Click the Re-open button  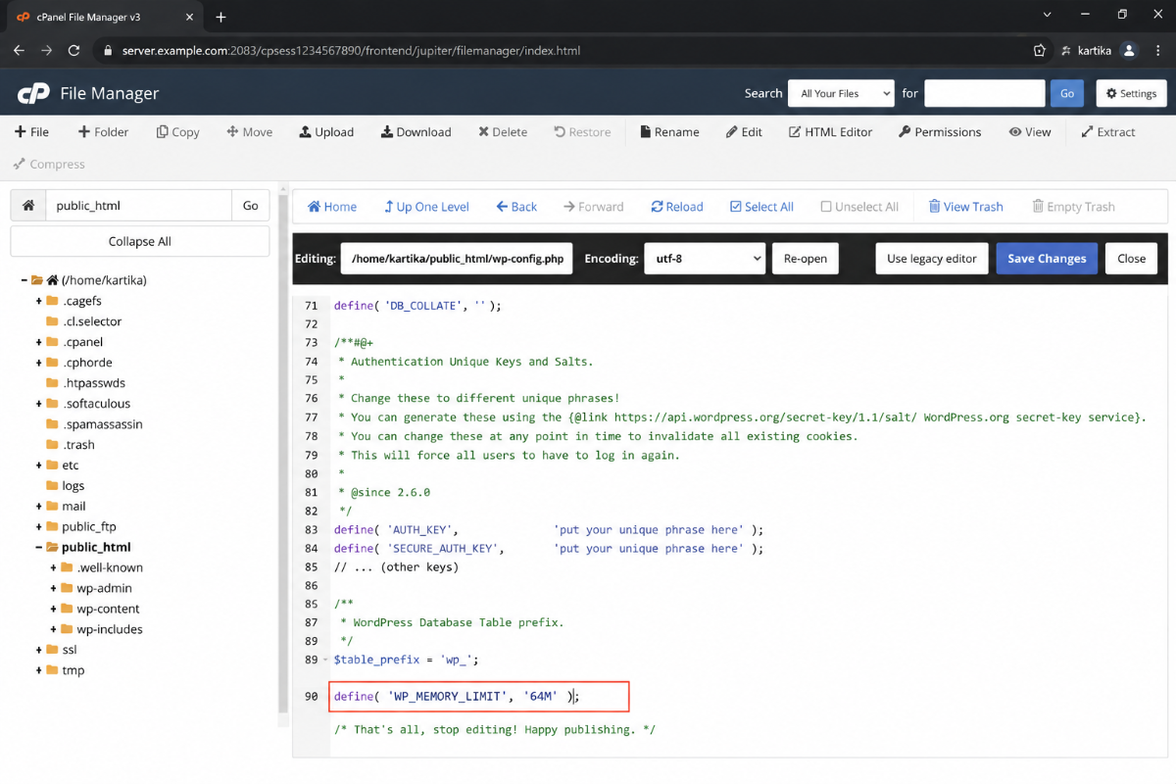coord(806,259)
